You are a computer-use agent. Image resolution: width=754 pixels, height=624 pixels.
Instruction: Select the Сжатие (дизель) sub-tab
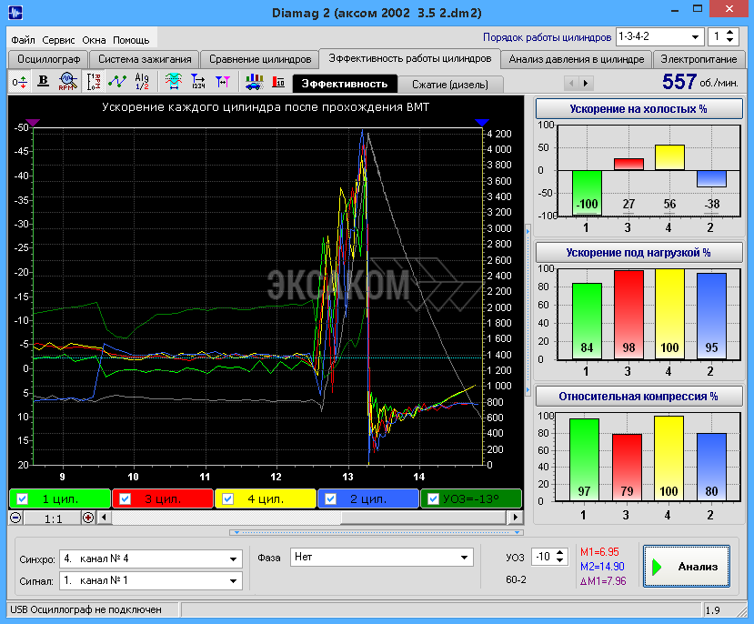click(449, 84)
